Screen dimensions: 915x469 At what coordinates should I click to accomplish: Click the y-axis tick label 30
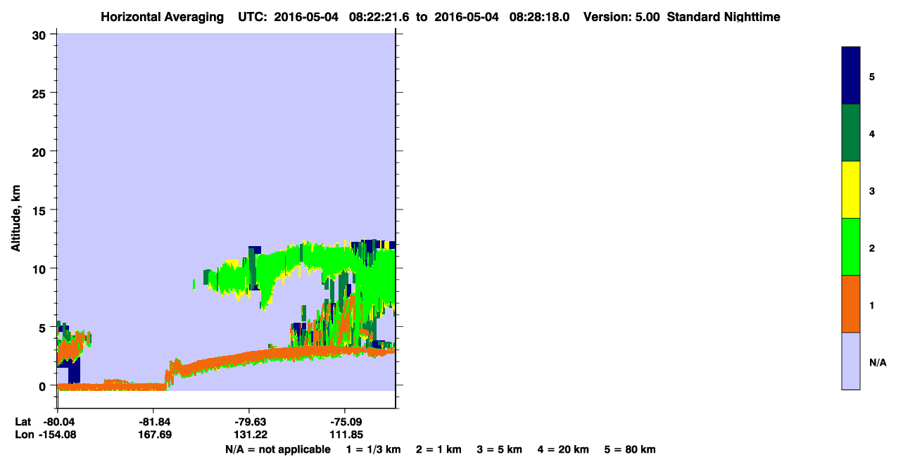coord(40,34)
